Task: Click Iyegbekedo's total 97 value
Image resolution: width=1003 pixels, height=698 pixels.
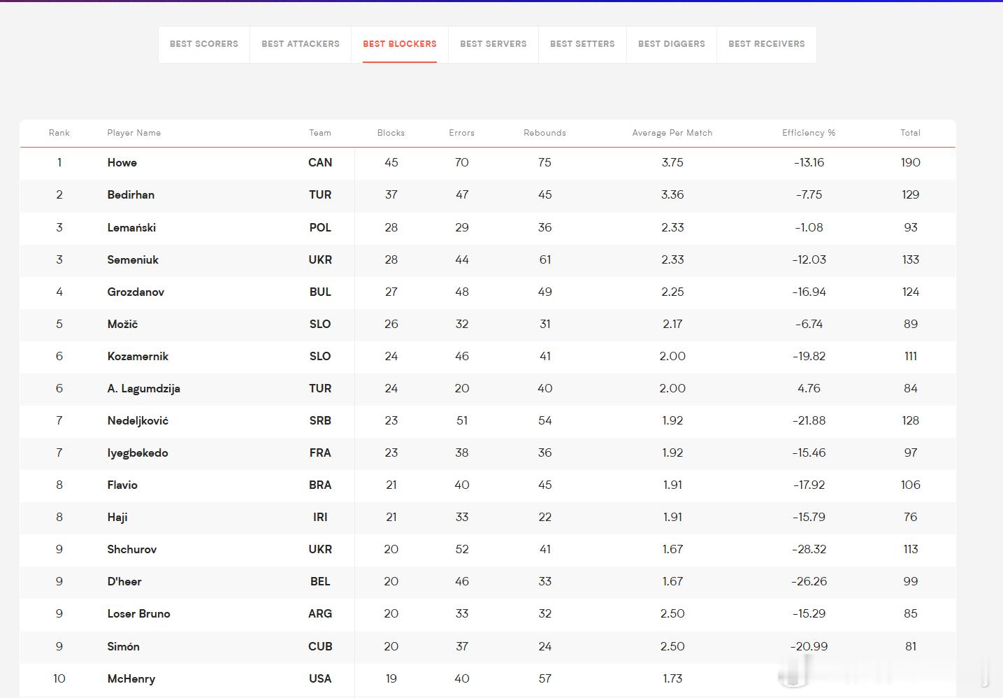Action: pos(911,453)
